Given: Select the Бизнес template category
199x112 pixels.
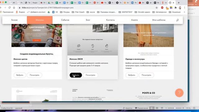Looking at the screenshot, I should 15,20.
